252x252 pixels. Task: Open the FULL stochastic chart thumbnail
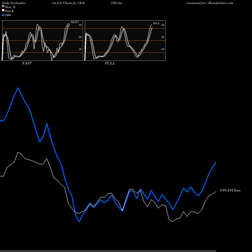(x=125, y=40)
